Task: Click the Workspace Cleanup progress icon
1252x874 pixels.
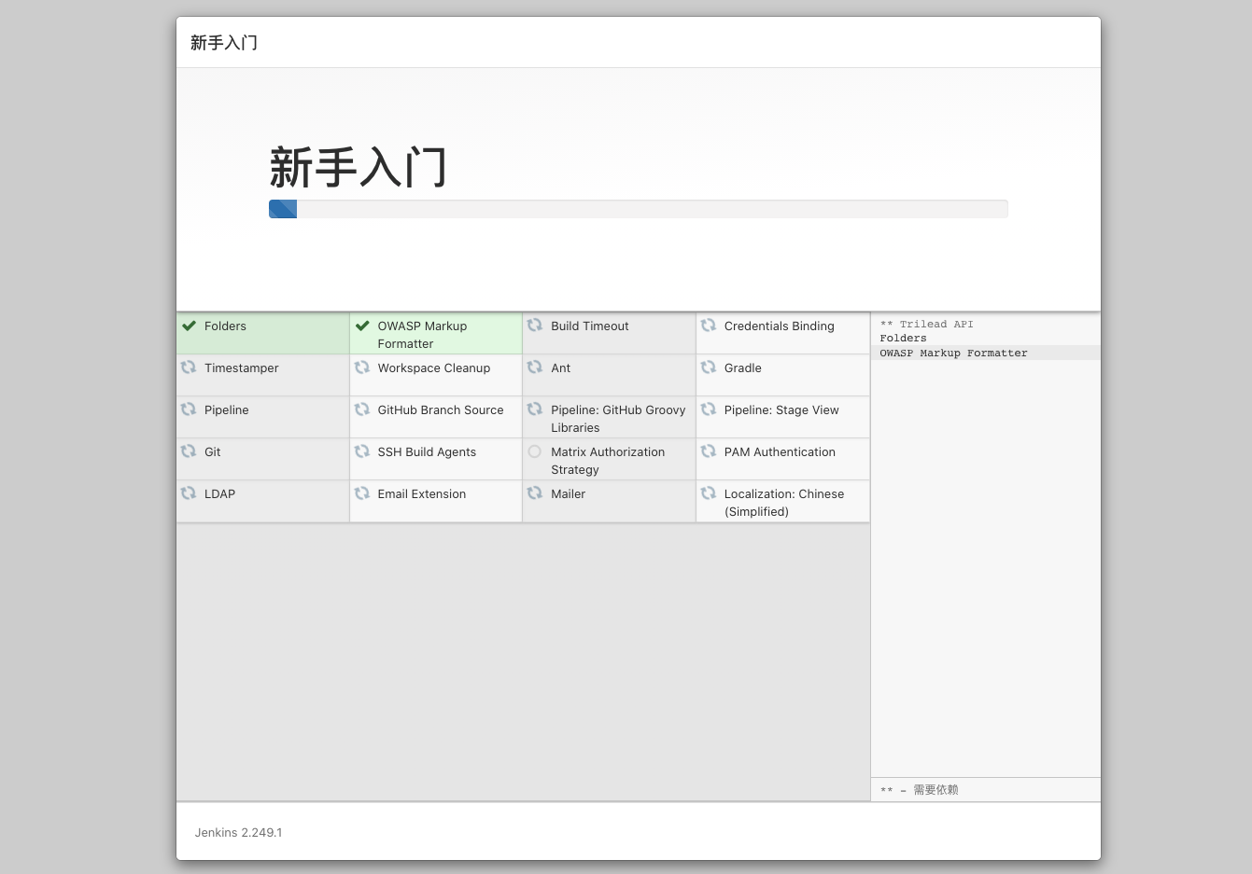Action: pos(362,368)
